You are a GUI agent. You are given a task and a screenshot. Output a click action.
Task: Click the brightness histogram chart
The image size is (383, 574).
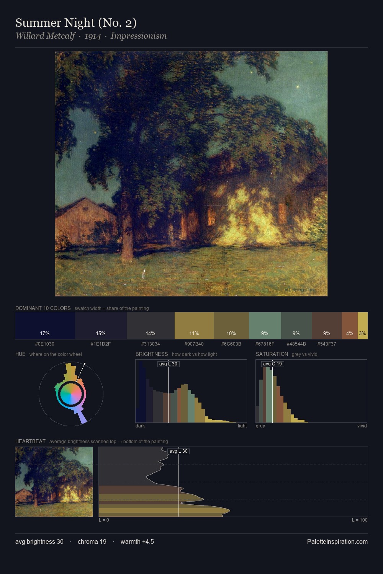point(191,391)
